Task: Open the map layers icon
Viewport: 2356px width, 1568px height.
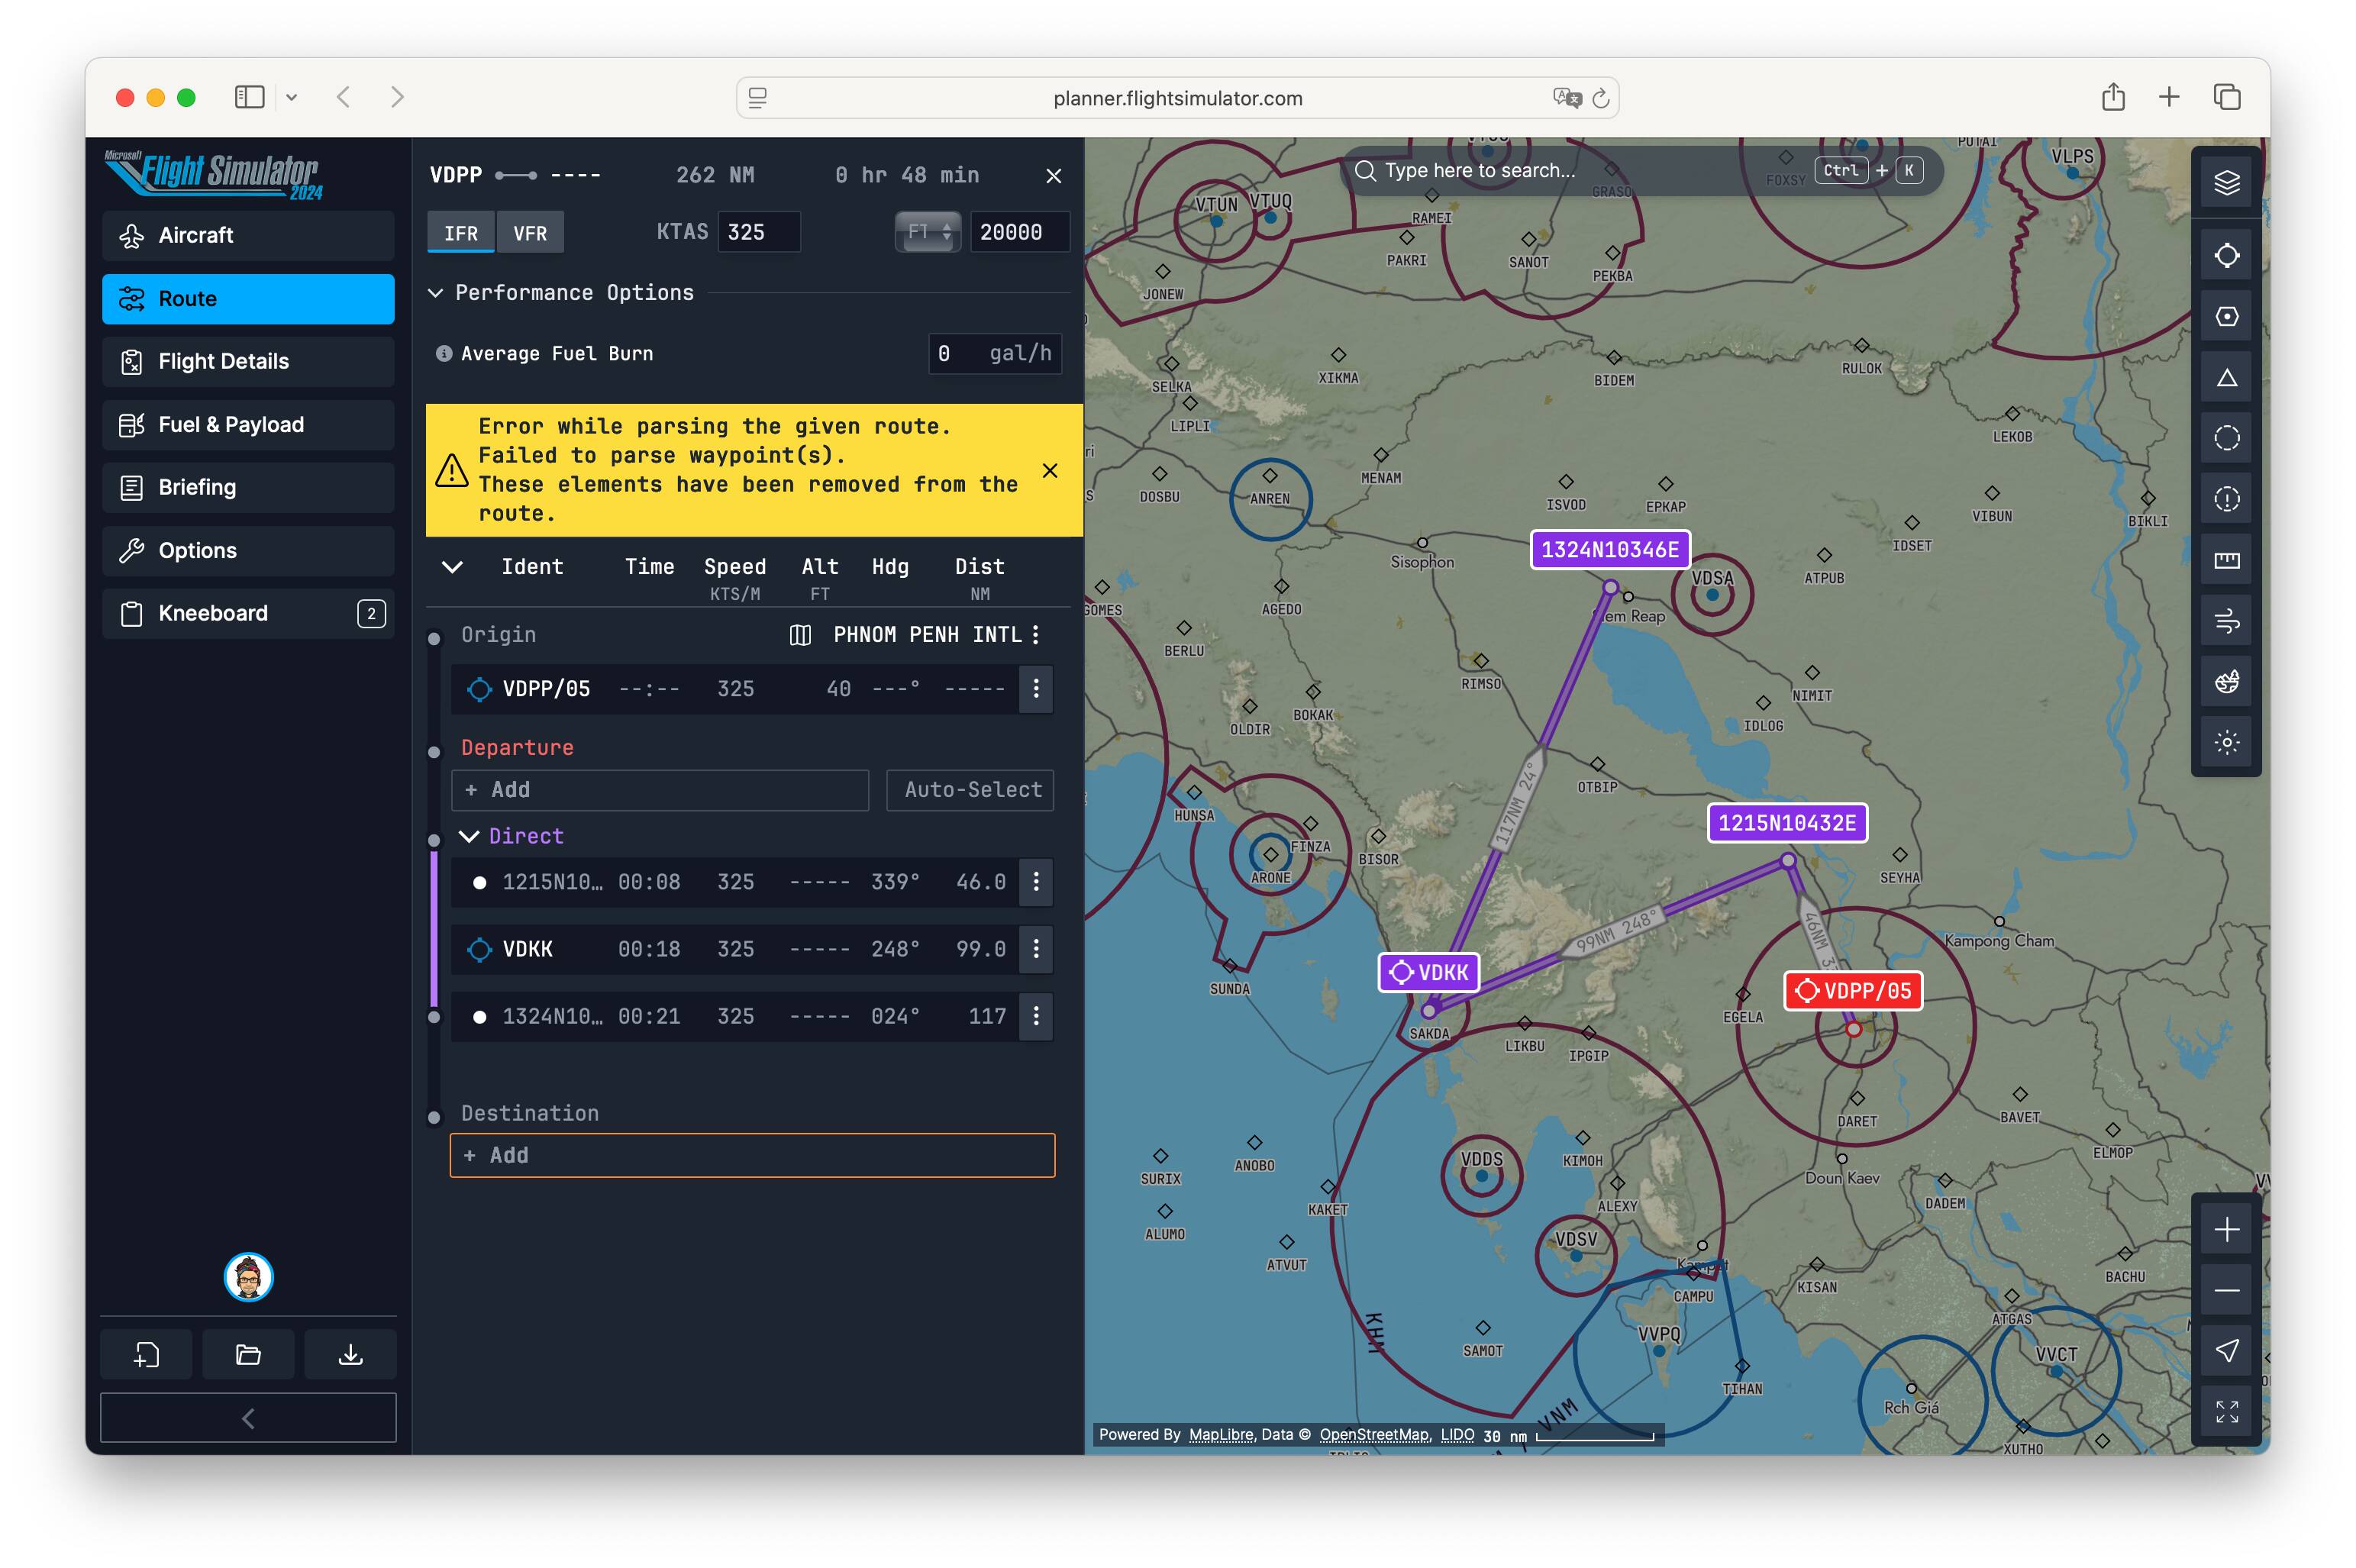Action: (x=2226, y=183)
